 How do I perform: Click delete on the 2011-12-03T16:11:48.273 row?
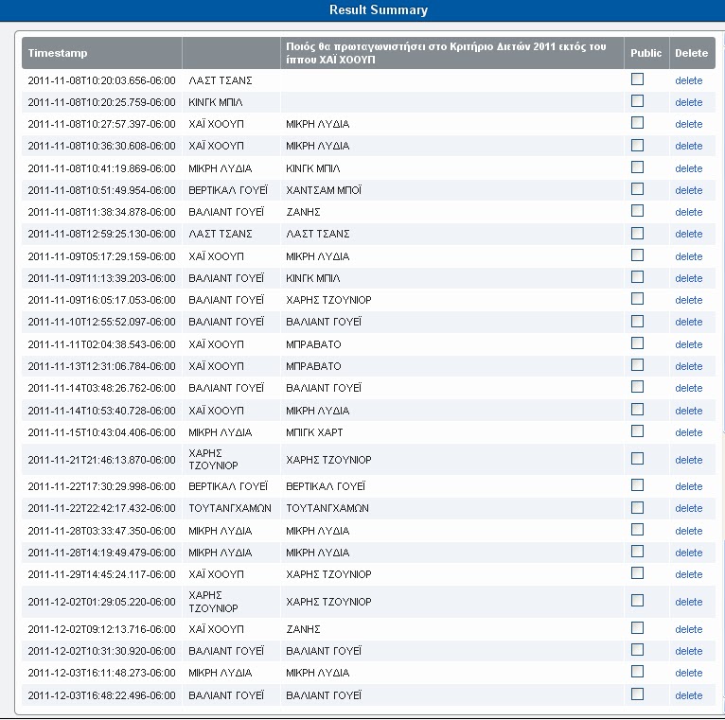click(688, 673)
